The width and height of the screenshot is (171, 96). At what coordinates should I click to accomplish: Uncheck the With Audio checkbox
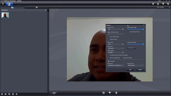tap(108, 61)
